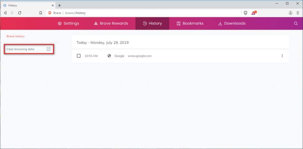Open a new tab with plus button
Image resolution: width=303 pixels, height=149 pixels.
click(59, 5)
